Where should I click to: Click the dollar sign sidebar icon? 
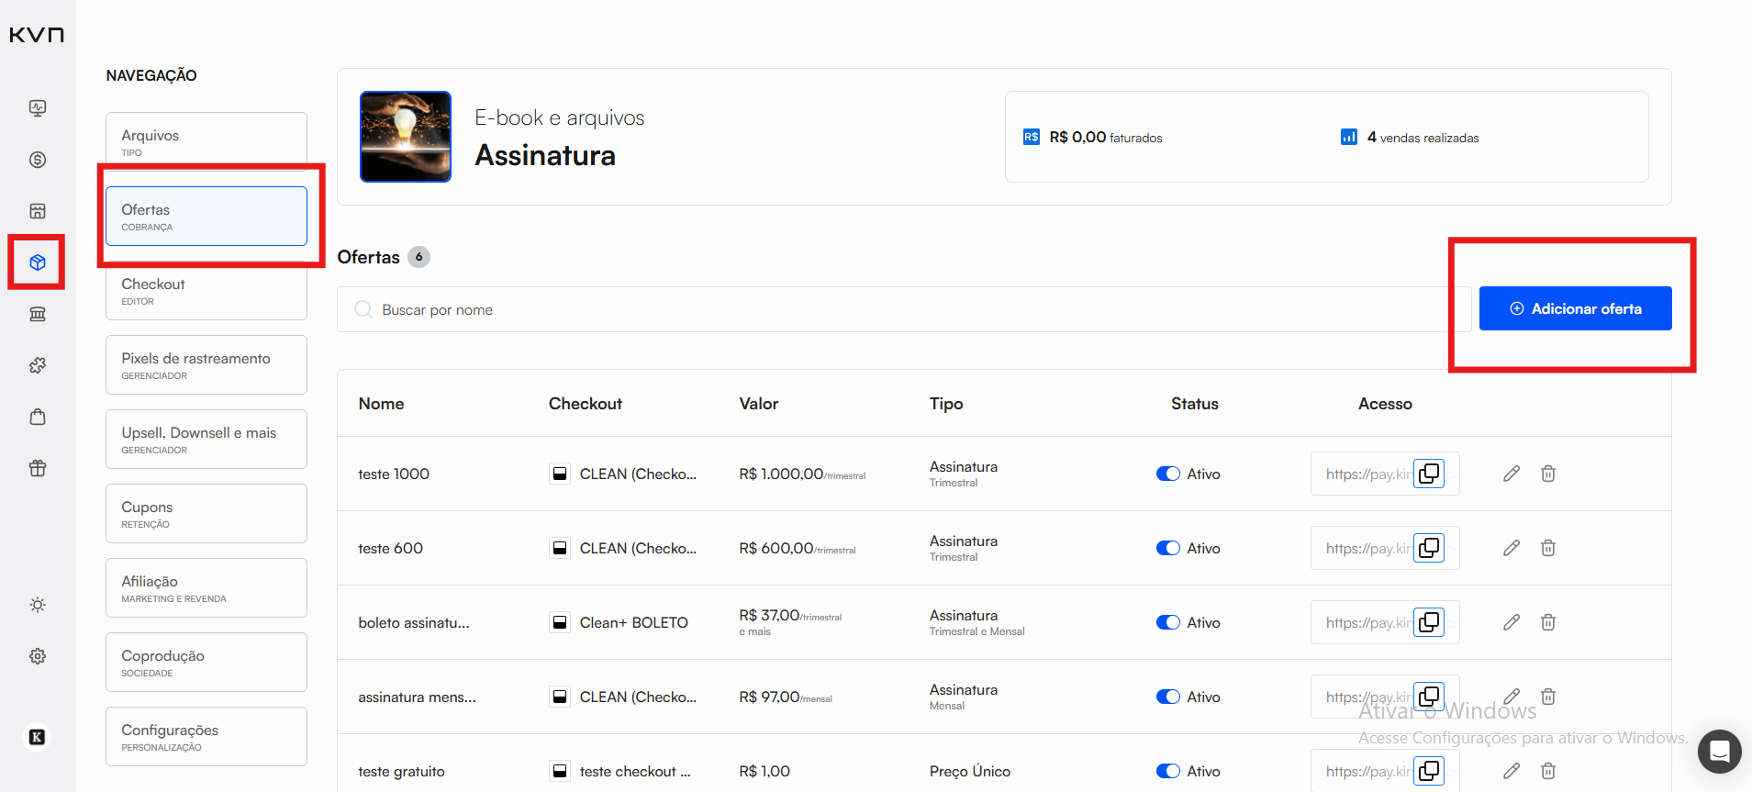tap(38, 160)
